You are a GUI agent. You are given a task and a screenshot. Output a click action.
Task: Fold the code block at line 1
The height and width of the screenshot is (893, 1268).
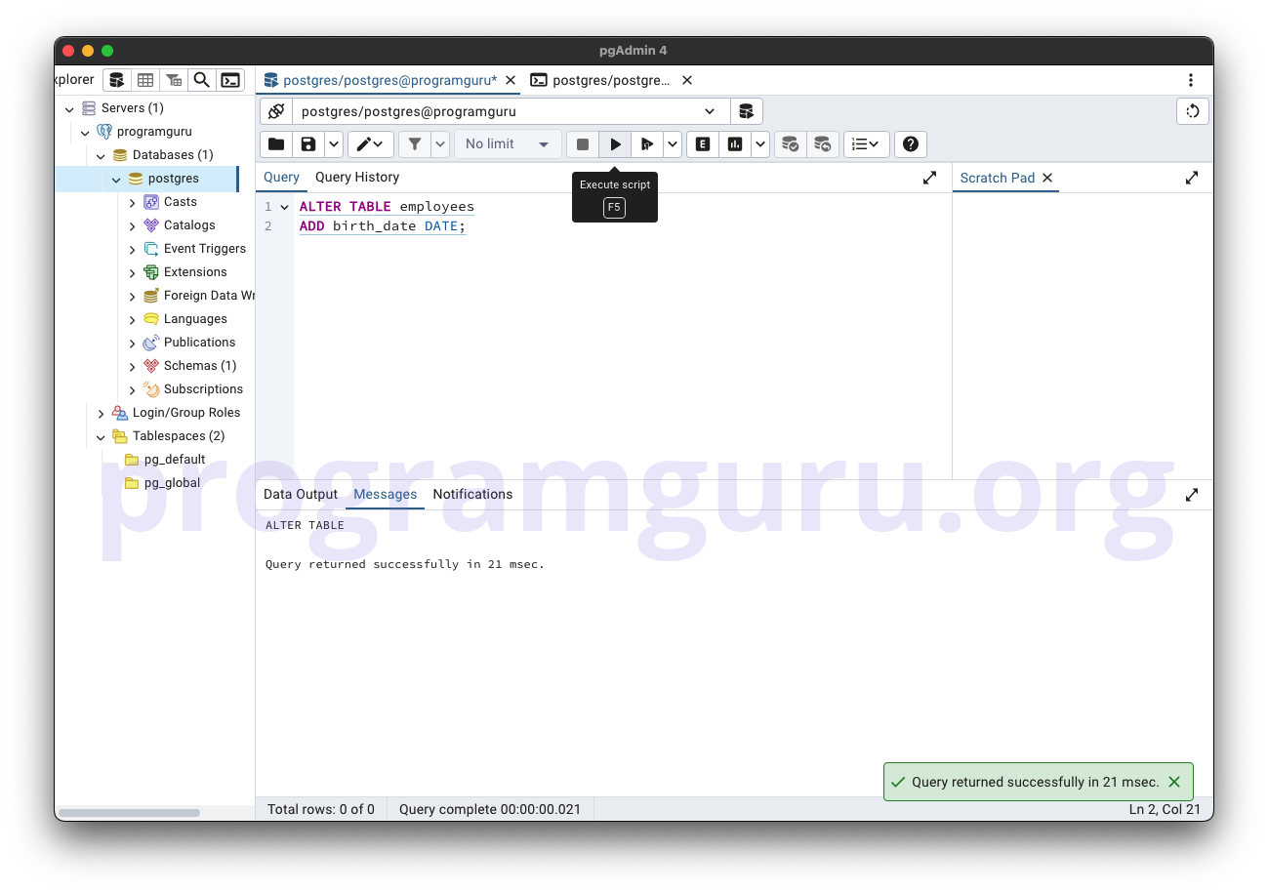pyautogui.click(x=284, y=207)
